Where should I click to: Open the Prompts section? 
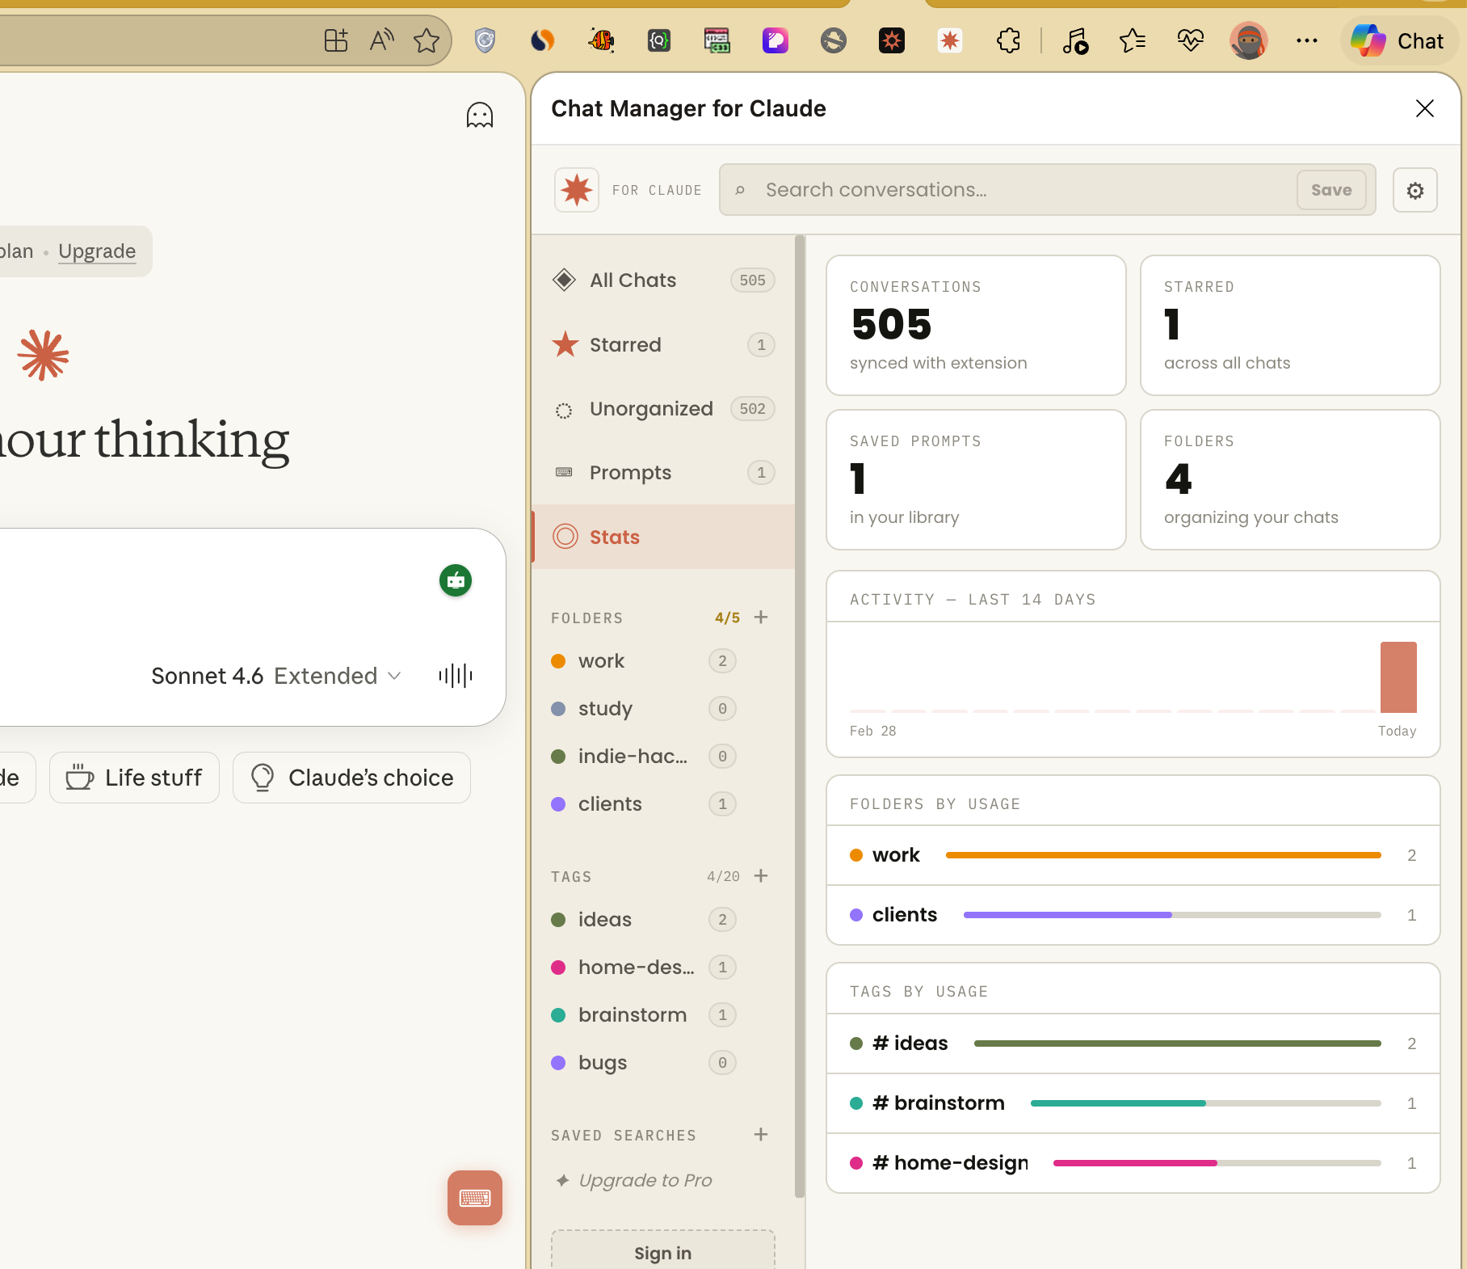pos(663,473)
